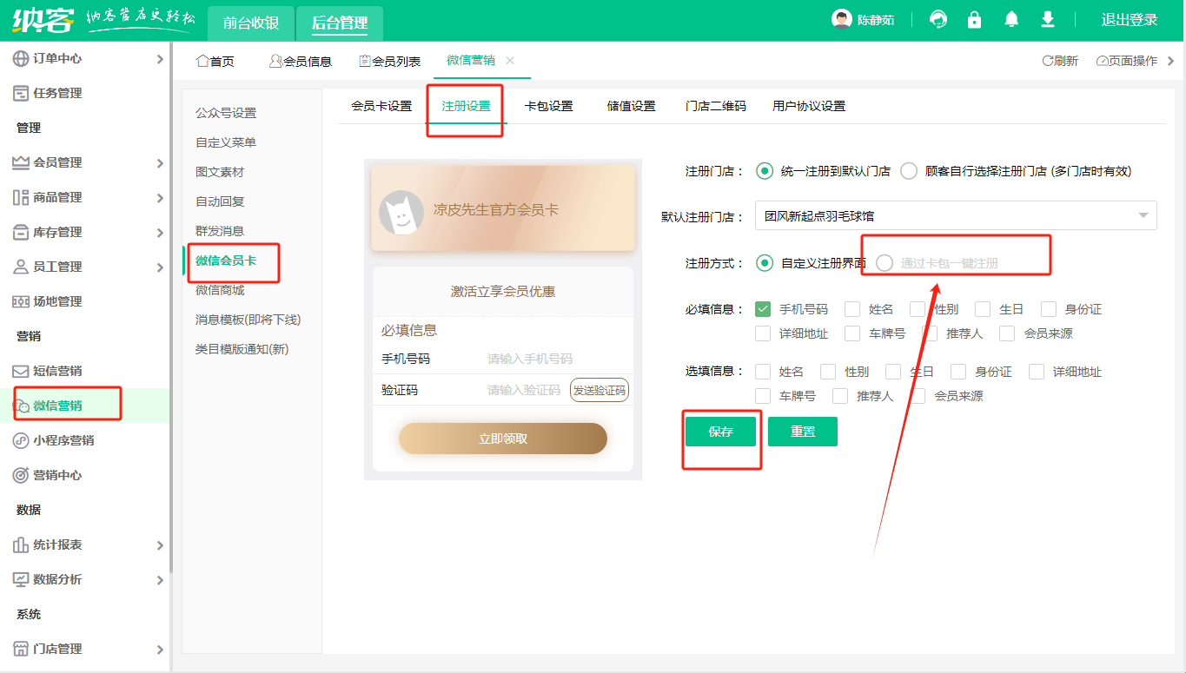Open 任务管理 in the sidebar
The image size is (1186, 673).
57,93
